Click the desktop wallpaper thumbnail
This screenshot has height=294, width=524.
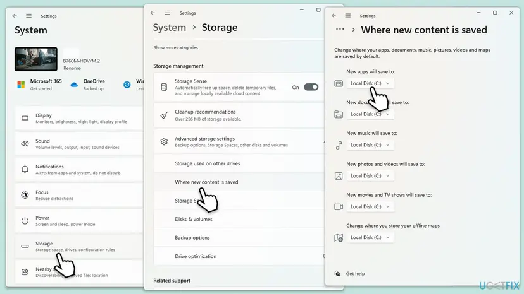(x=36, y=59)
